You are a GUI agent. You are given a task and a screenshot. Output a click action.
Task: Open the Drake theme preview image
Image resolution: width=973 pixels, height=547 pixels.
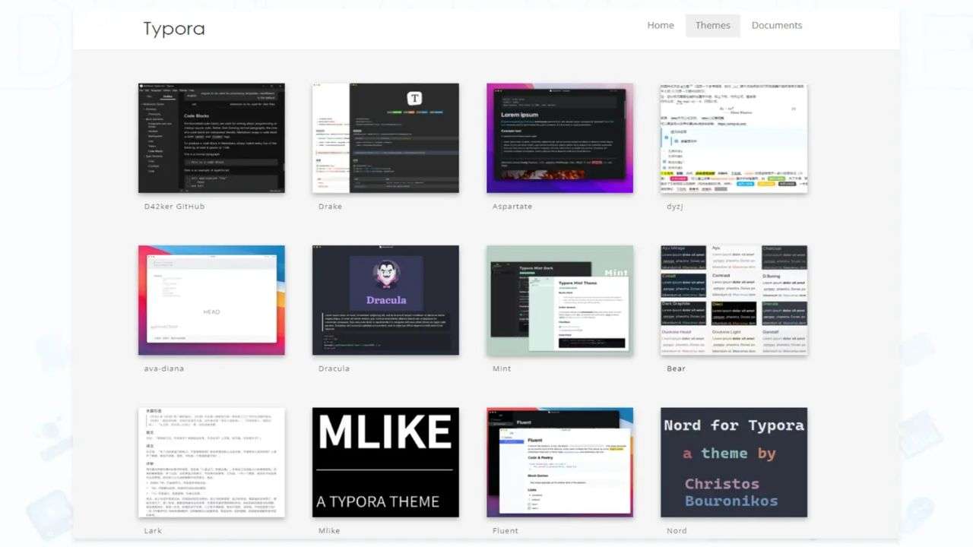pos(385,138)
